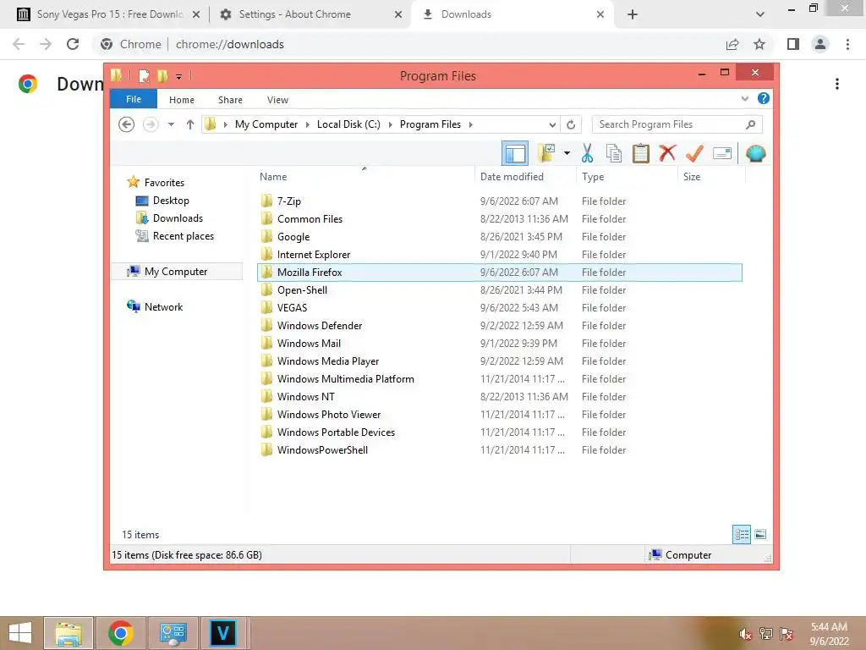Select My Computer in navigation pane

point(177,272)
